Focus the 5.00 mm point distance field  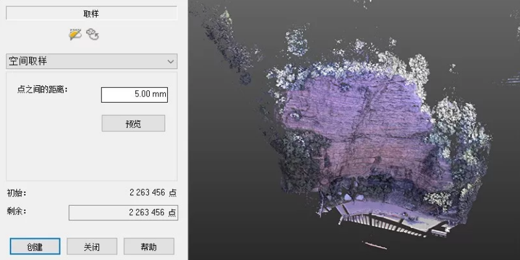click(134, 94)
